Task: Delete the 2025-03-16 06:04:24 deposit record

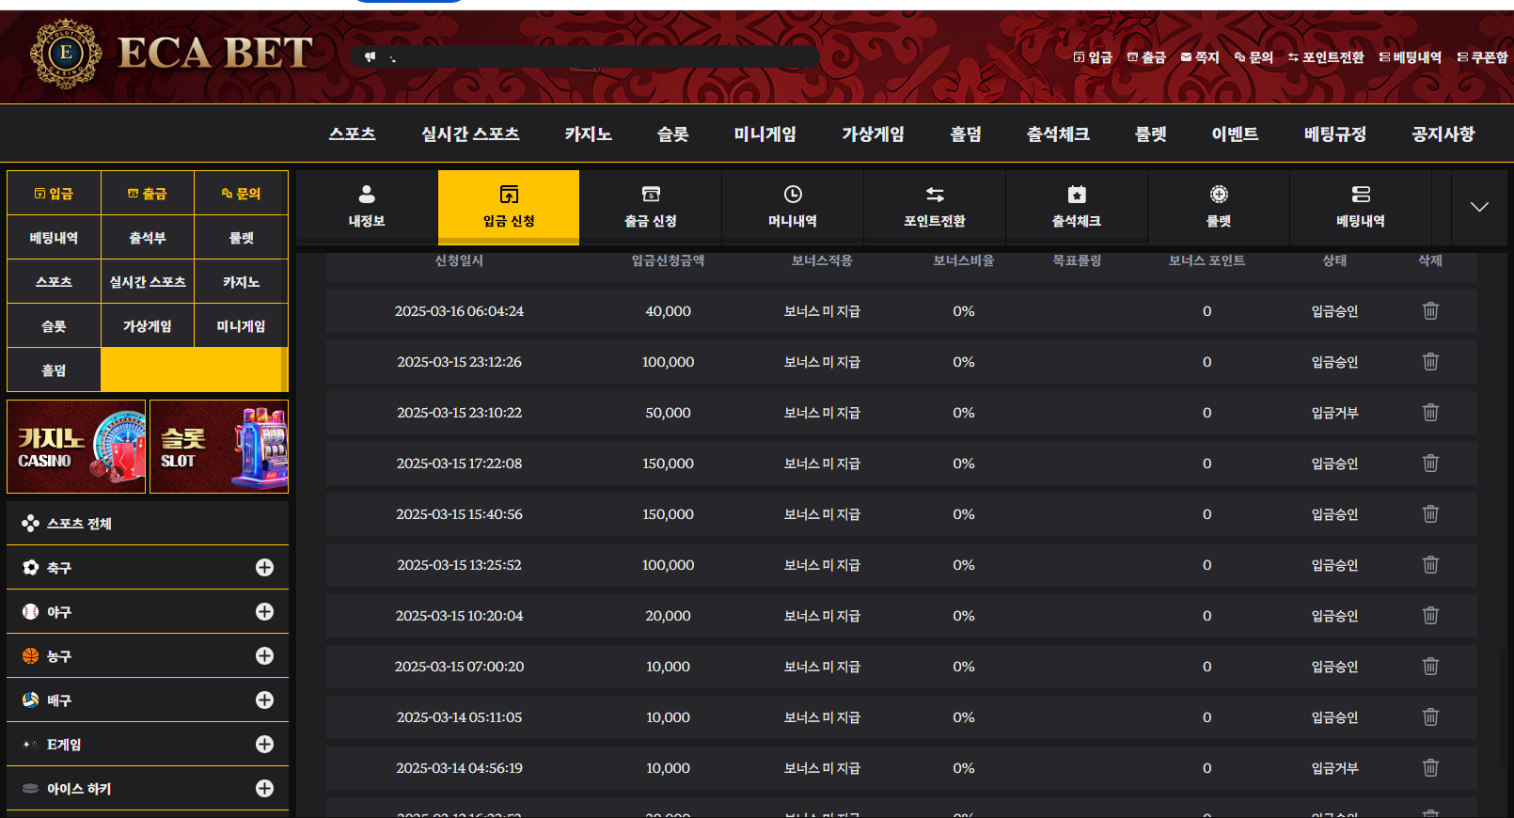Action: coord(1430,311)
